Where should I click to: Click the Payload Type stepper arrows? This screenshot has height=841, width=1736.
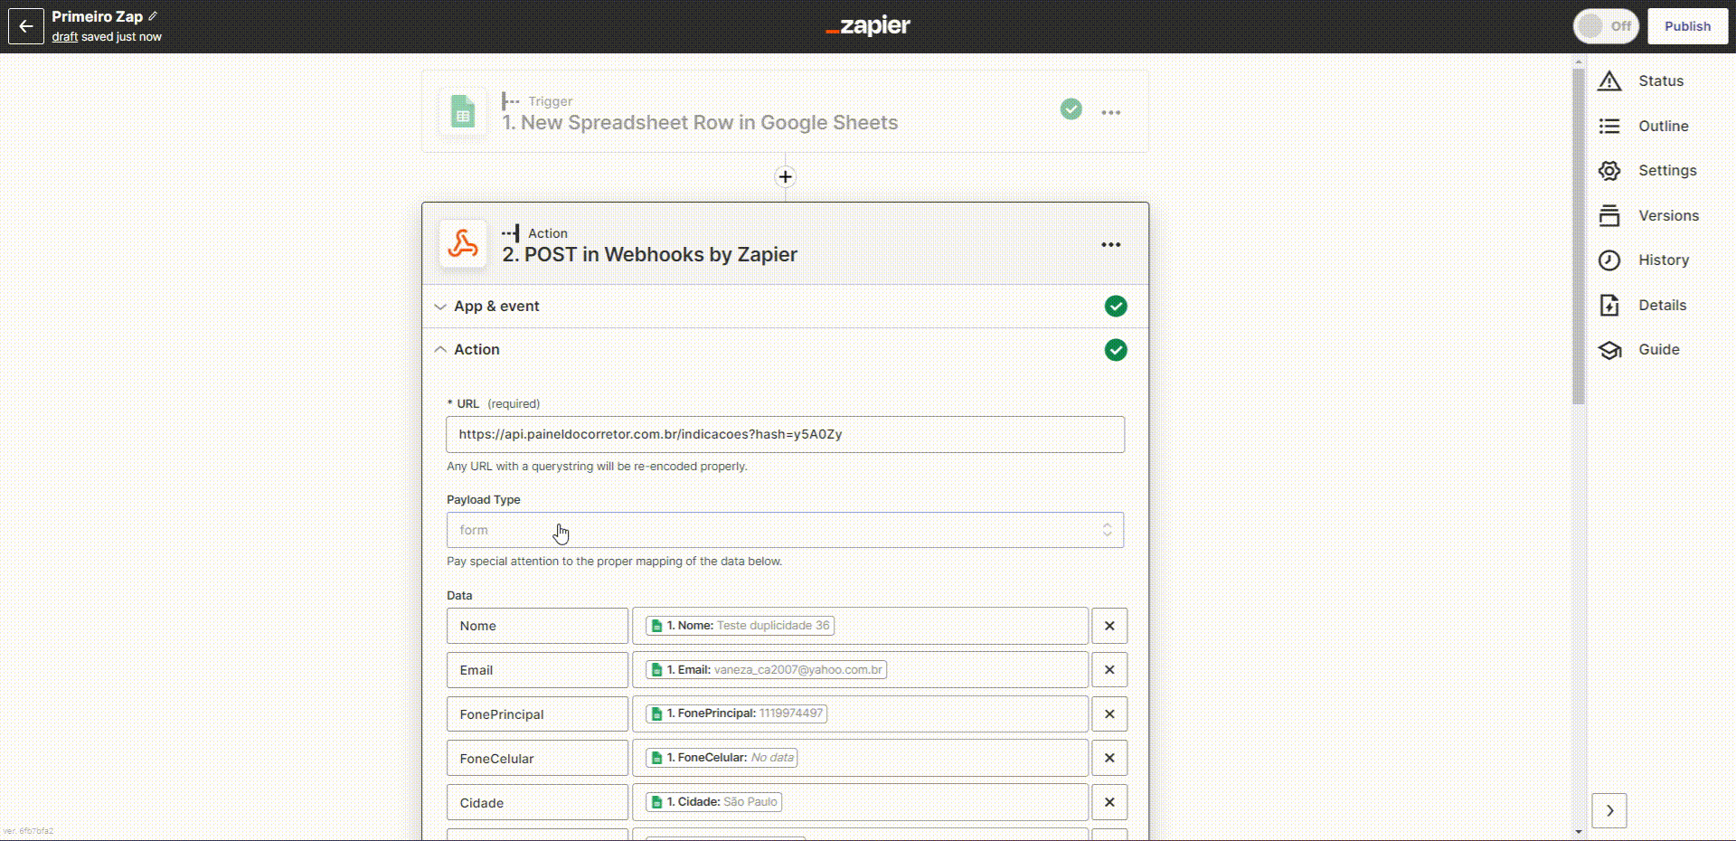coord(1107,530)
